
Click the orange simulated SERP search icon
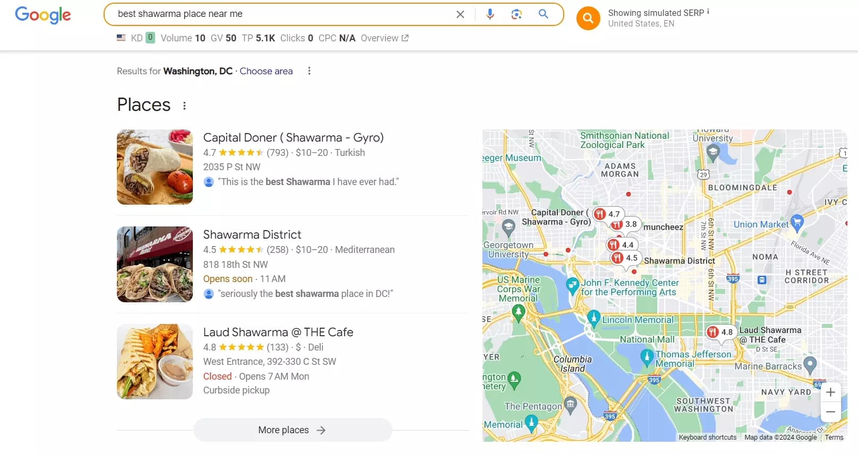coord(588,19)
